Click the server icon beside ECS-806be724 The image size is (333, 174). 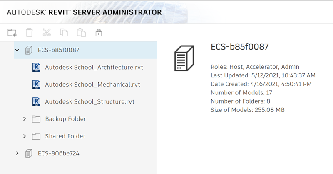29,153
